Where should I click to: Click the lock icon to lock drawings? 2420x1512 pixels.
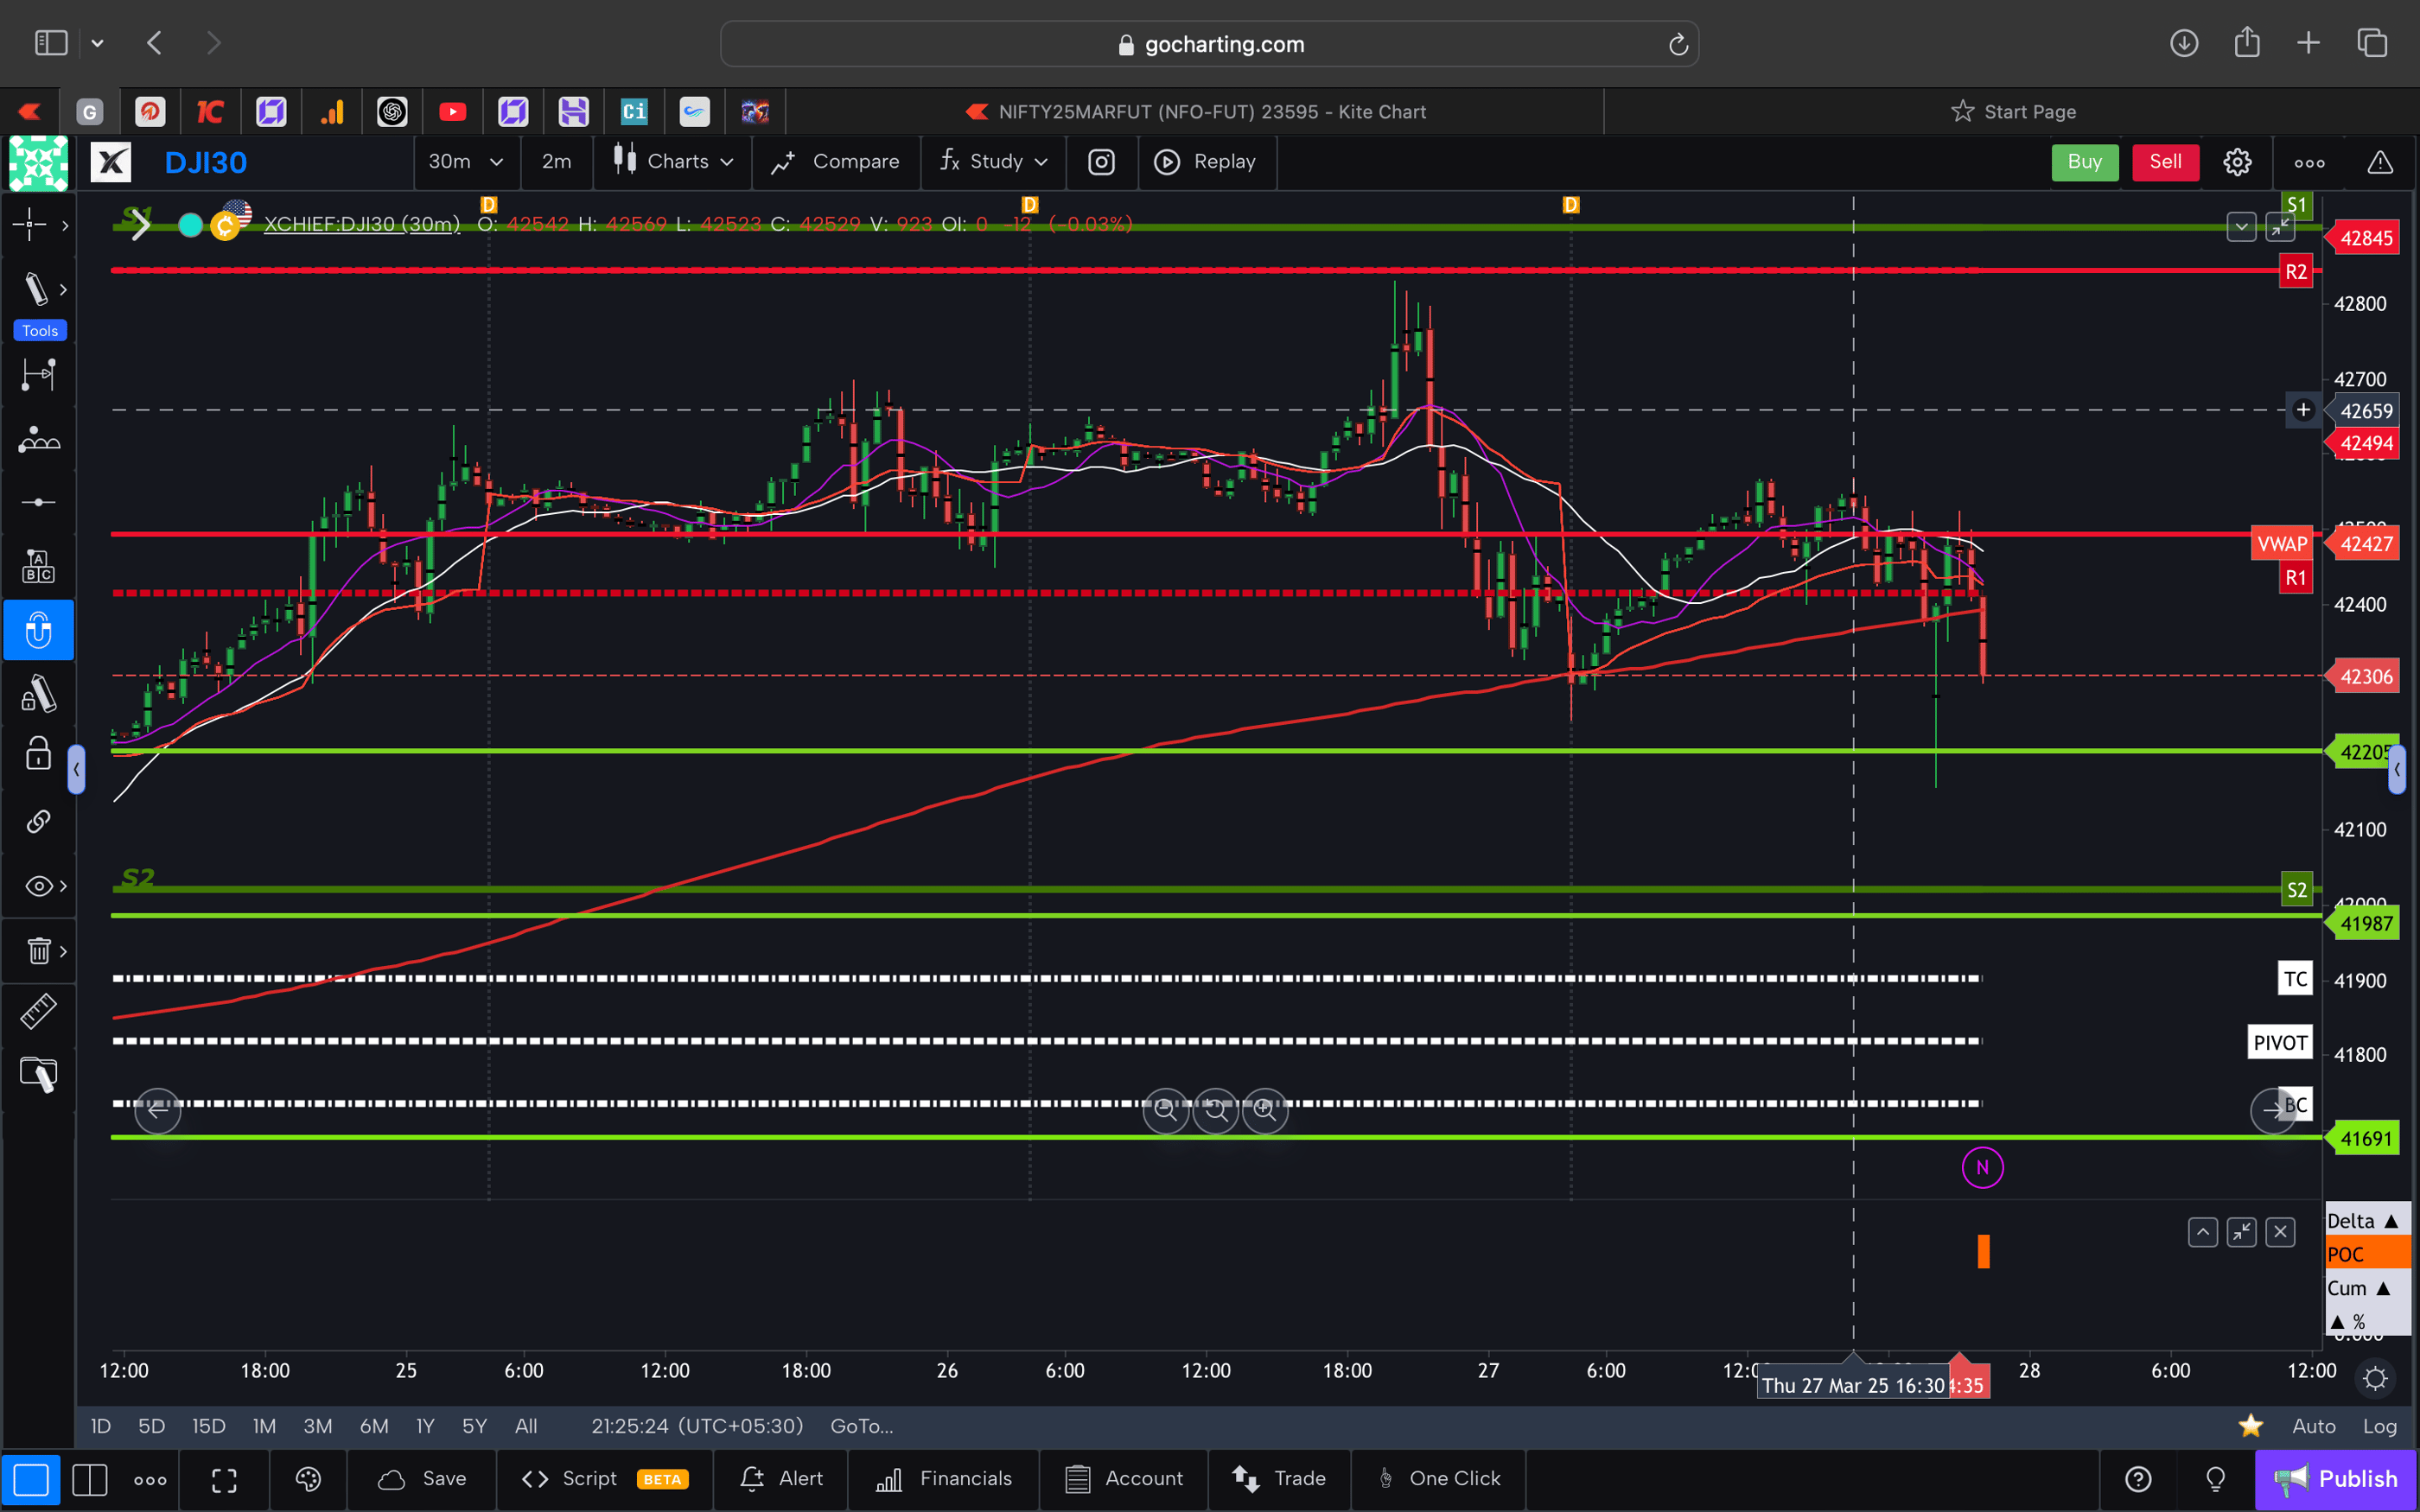click(x=37, y=754)
